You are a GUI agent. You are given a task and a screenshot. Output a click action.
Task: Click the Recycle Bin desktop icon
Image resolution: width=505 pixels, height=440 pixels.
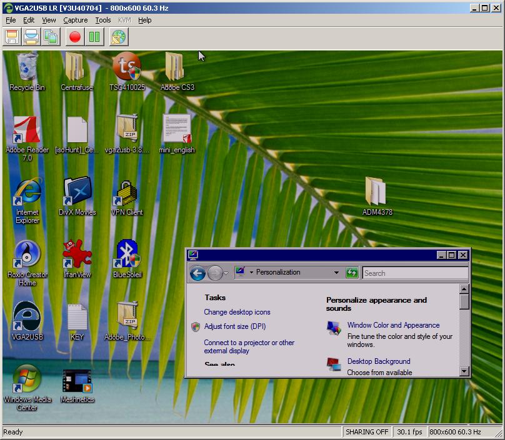pyautogui.click(x=27, y=68)
